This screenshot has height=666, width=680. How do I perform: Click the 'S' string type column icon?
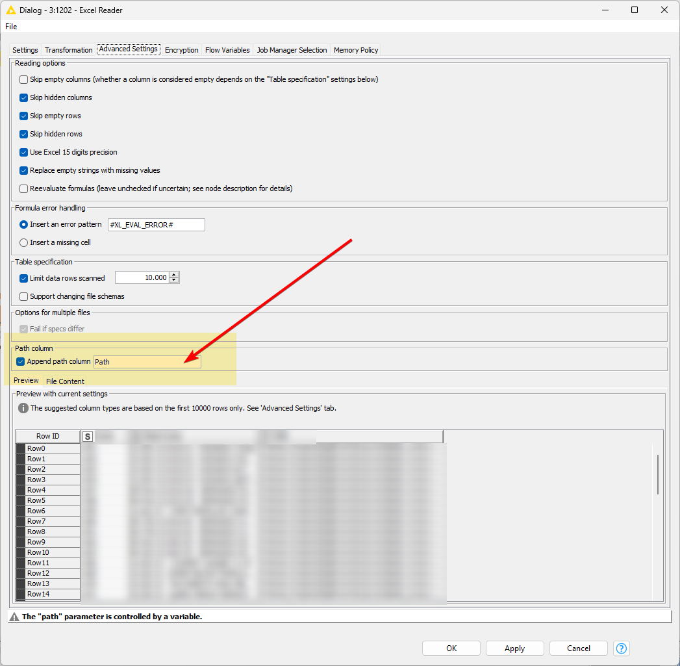pos(87,436)
